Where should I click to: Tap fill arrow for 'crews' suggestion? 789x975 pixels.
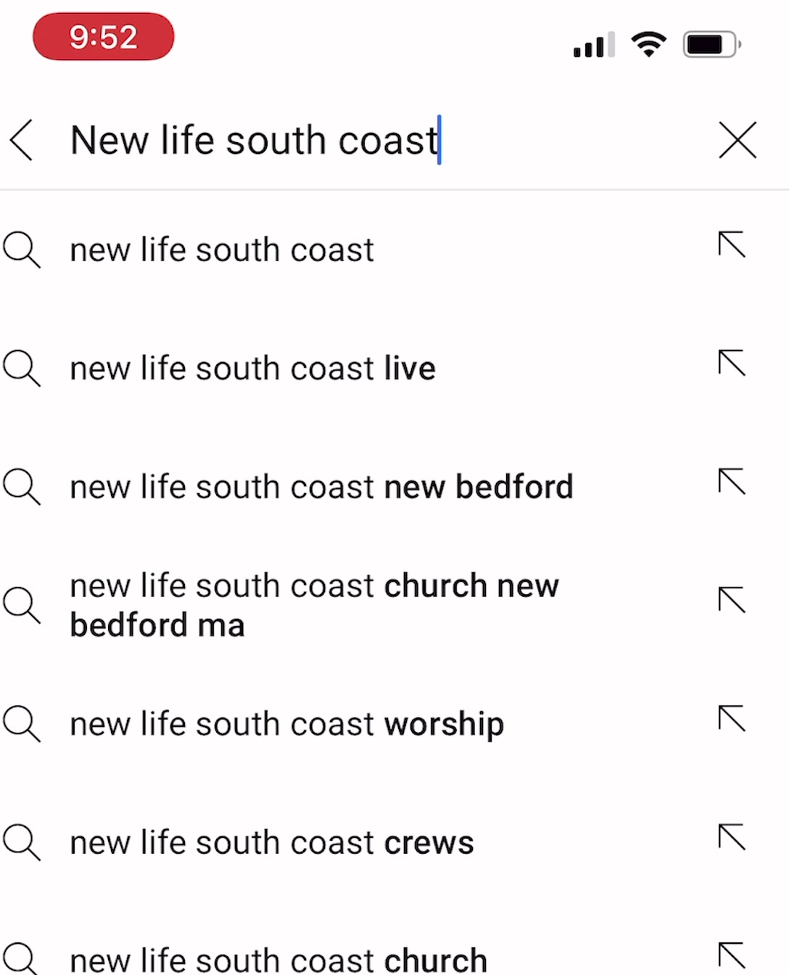point(732,837)
